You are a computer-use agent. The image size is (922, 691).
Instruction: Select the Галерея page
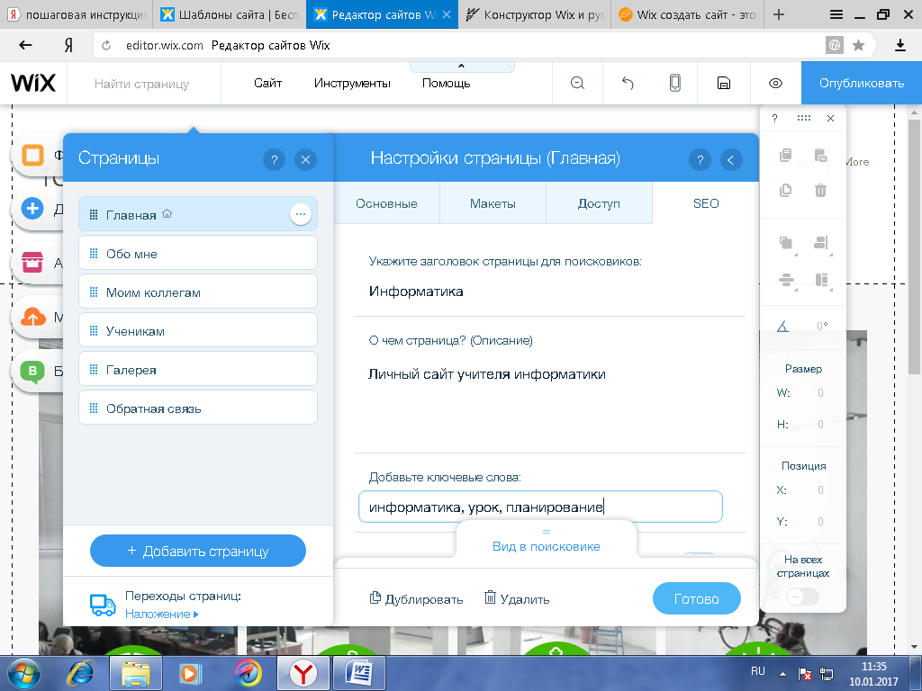pyautogui.click(x=198, y=370)
